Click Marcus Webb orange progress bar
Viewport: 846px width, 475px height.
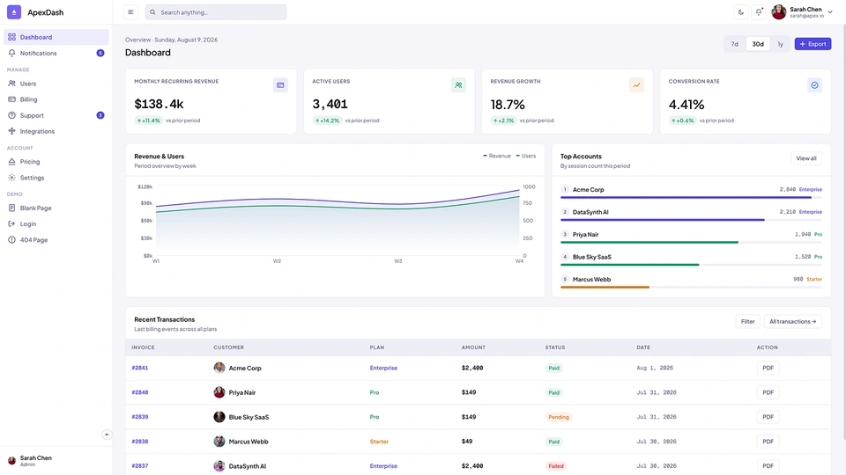pos(605,287)
